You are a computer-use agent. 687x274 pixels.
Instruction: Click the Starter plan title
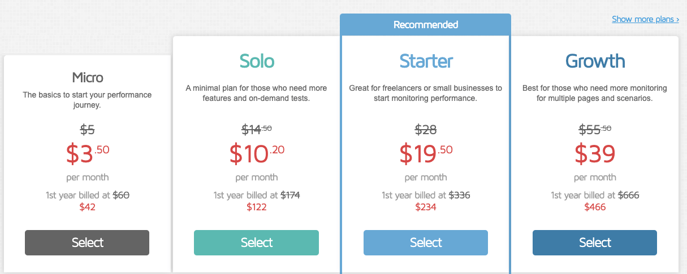click(426, 61)
